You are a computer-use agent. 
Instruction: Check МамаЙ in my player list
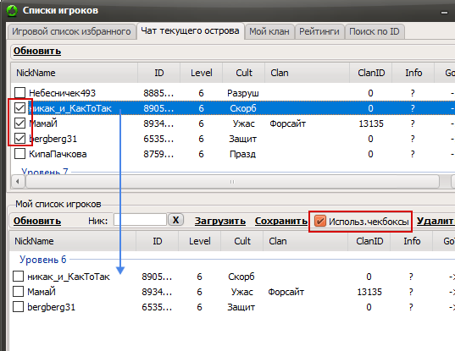pos(18,292)
